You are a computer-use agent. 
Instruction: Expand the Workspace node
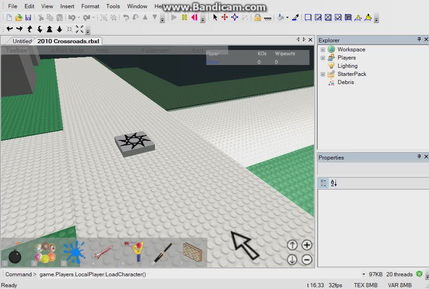[x=323, y=50]
